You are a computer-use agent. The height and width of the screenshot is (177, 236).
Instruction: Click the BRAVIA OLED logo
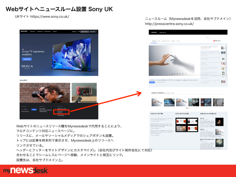point(27,67)
